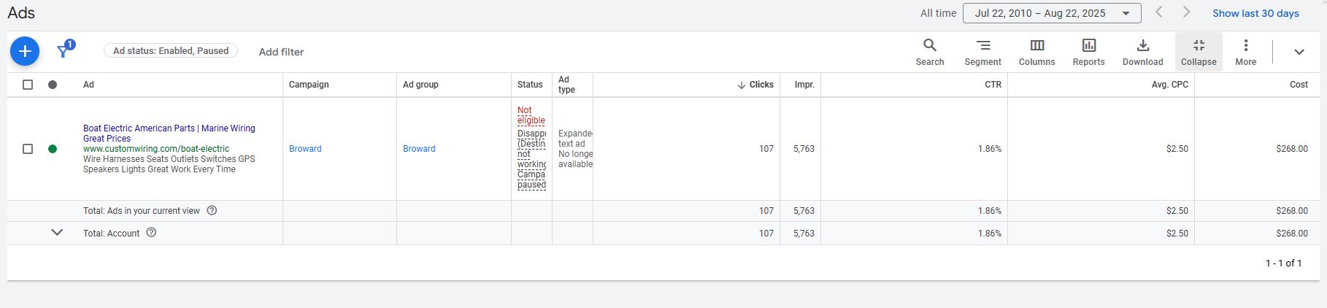
Task: Click help icon beside Total: Account
Action: click(x=152, y=233)
